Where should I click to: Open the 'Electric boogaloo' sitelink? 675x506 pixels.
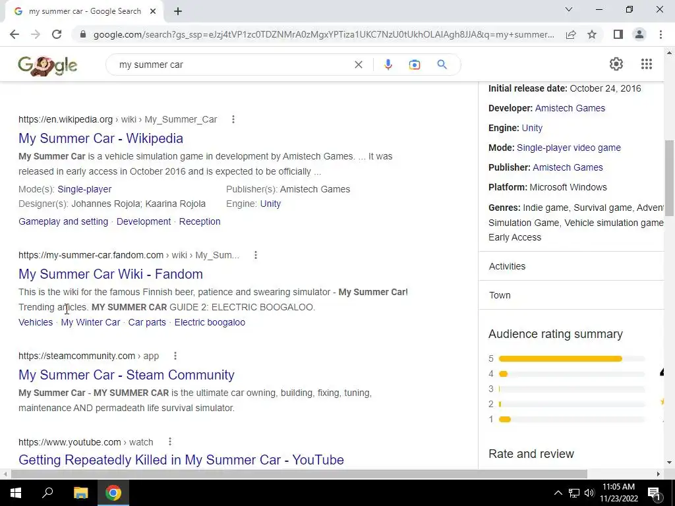[x=210, y=322]
